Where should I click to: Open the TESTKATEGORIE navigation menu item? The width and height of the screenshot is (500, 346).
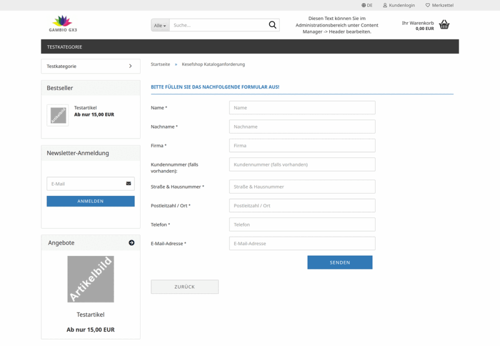pyautogui.click(x=64, y=47)
